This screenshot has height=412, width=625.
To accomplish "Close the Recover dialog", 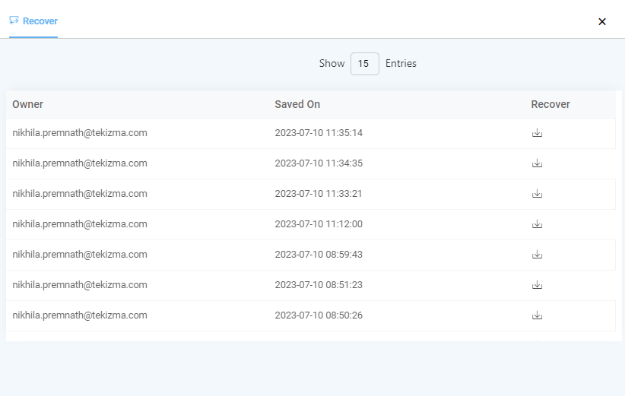I will [x=602, y=21].
